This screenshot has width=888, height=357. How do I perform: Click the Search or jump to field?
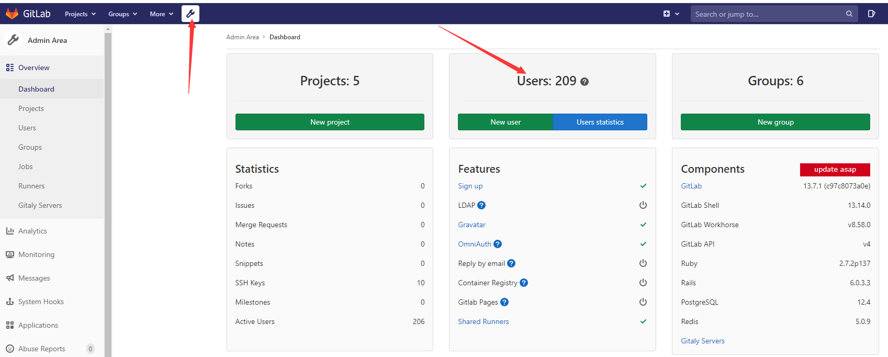[x=769, y=14]
